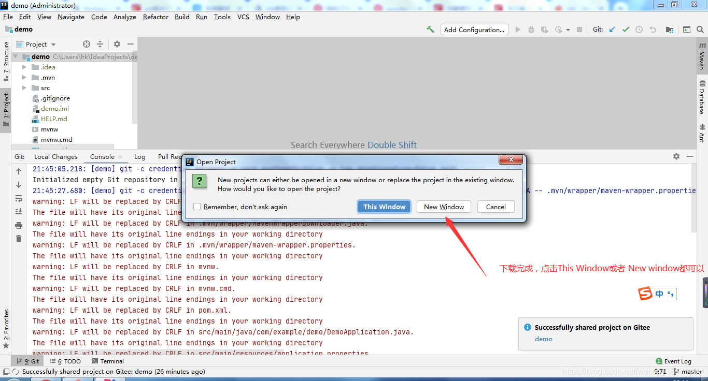Viewport: 708px width, 381px height.
Task: Click the Git Update Project blue arrow
Action: [612, 30]
